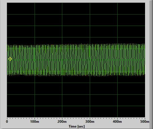The width and height of the screenshot is (153, 129).
Task: Click the time axis tick at 250m
Action: (x=76, y=118)
